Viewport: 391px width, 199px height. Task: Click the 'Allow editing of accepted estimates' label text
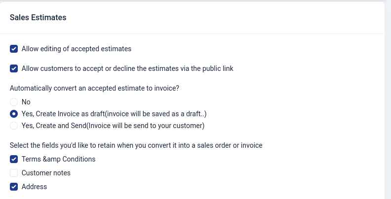pos(77,49)
